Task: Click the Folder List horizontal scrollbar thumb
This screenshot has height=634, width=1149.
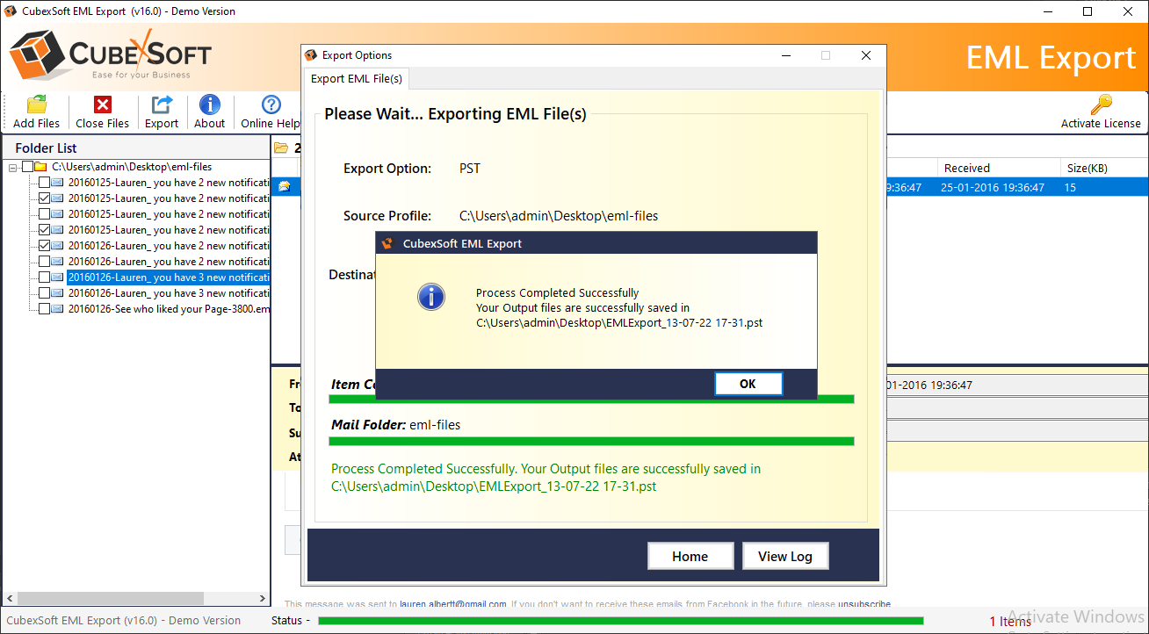Action: point(110,598)
